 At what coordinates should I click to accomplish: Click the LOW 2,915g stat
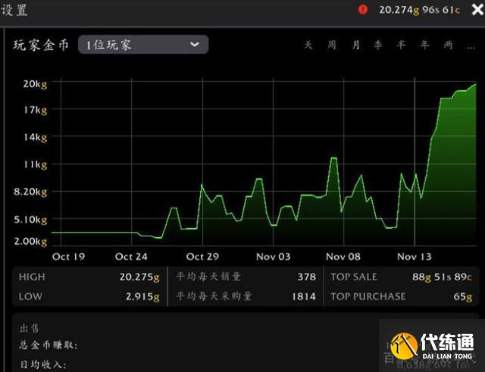142,296
